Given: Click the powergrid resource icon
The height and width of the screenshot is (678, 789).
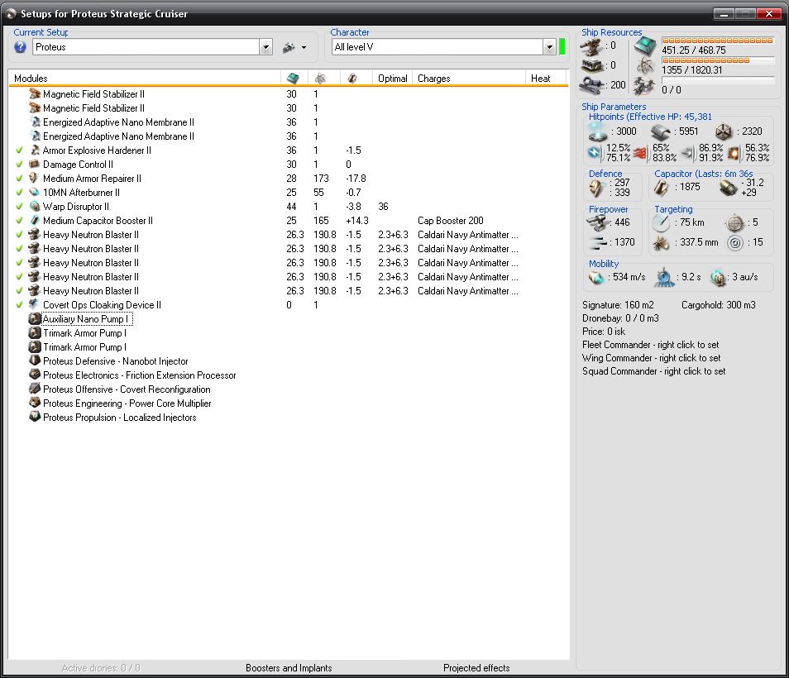Looking at the screenshot, I should coord(644,66).
